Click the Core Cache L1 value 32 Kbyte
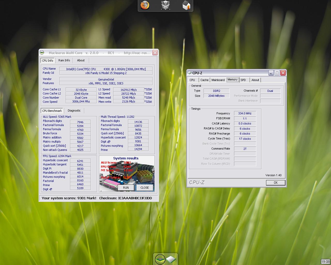Image resolution: width=331 pixels, height=265 pixels. point(81,90)
